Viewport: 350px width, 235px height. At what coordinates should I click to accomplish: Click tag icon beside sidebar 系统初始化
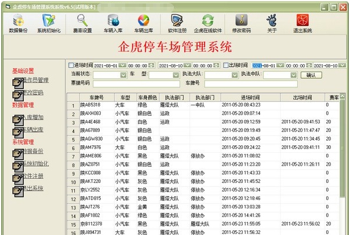click(18, 167)
